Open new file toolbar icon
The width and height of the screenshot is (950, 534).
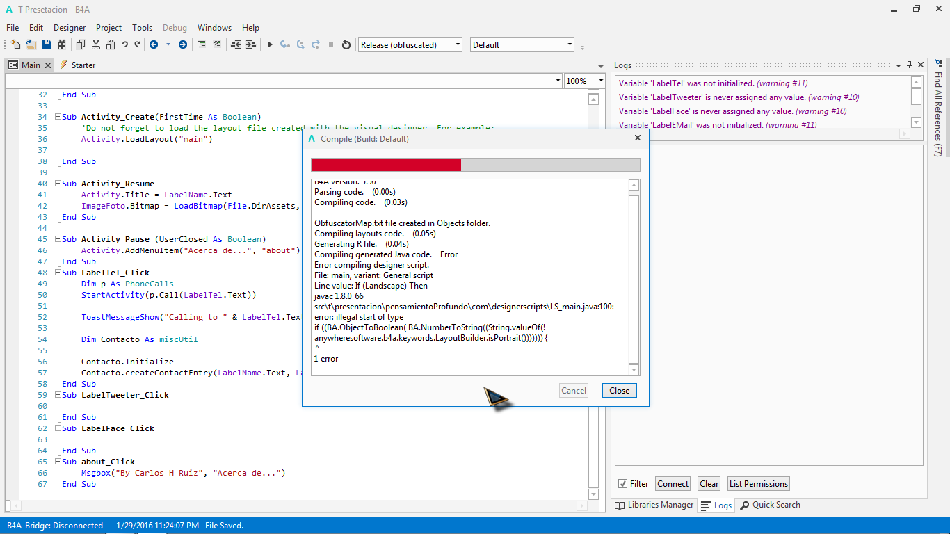click(15, 44)
